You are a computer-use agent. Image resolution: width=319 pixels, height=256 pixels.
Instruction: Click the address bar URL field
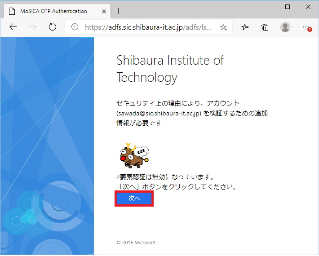pyautogui.click(x=149, y=27)
